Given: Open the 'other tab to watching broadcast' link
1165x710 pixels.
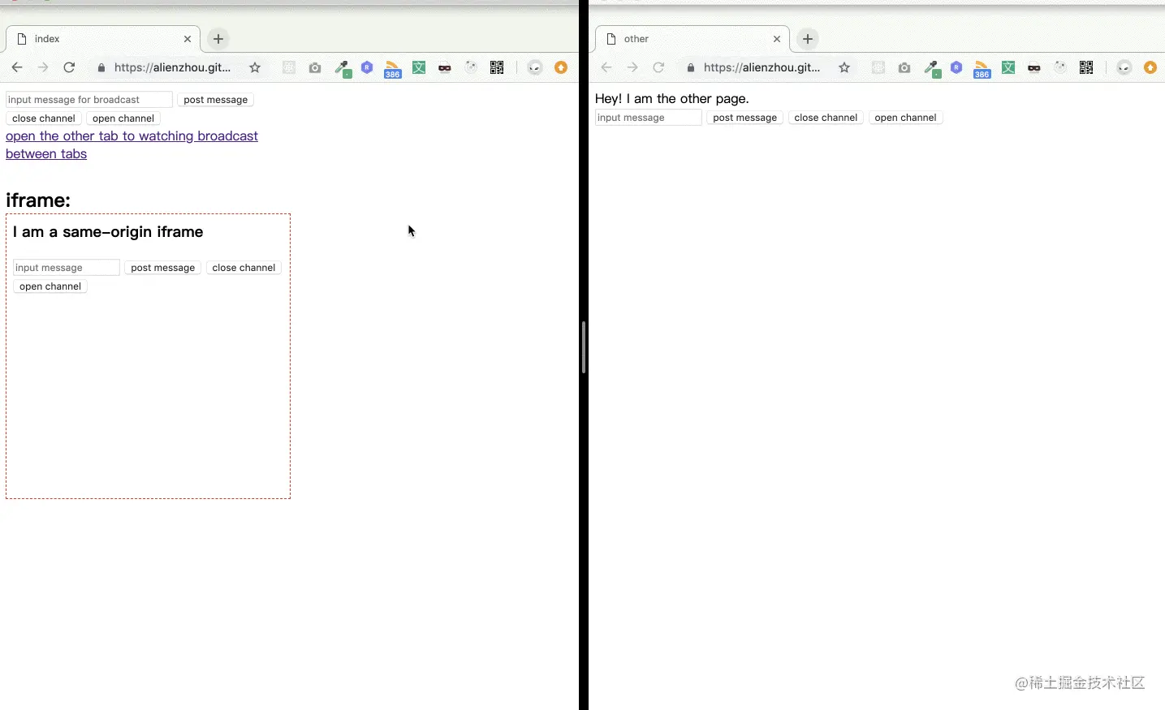Looking at the screenshot, I should pyautogui.click(x=132, y=136).
